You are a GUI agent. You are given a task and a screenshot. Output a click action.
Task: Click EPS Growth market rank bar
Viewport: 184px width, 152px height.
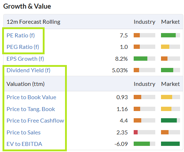[x=170, y=59]
